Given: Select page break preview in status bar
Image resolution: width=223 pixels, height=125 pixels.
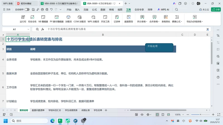Looking at the screenshot, I should coord(168,114).
